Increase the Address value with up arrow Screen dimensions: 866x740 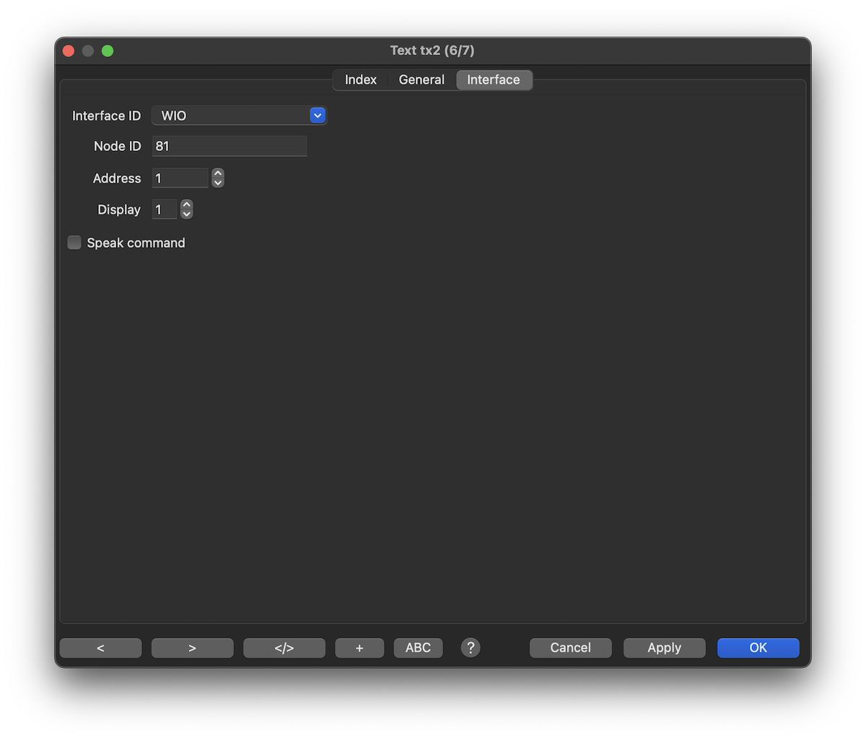click(218, 173)
